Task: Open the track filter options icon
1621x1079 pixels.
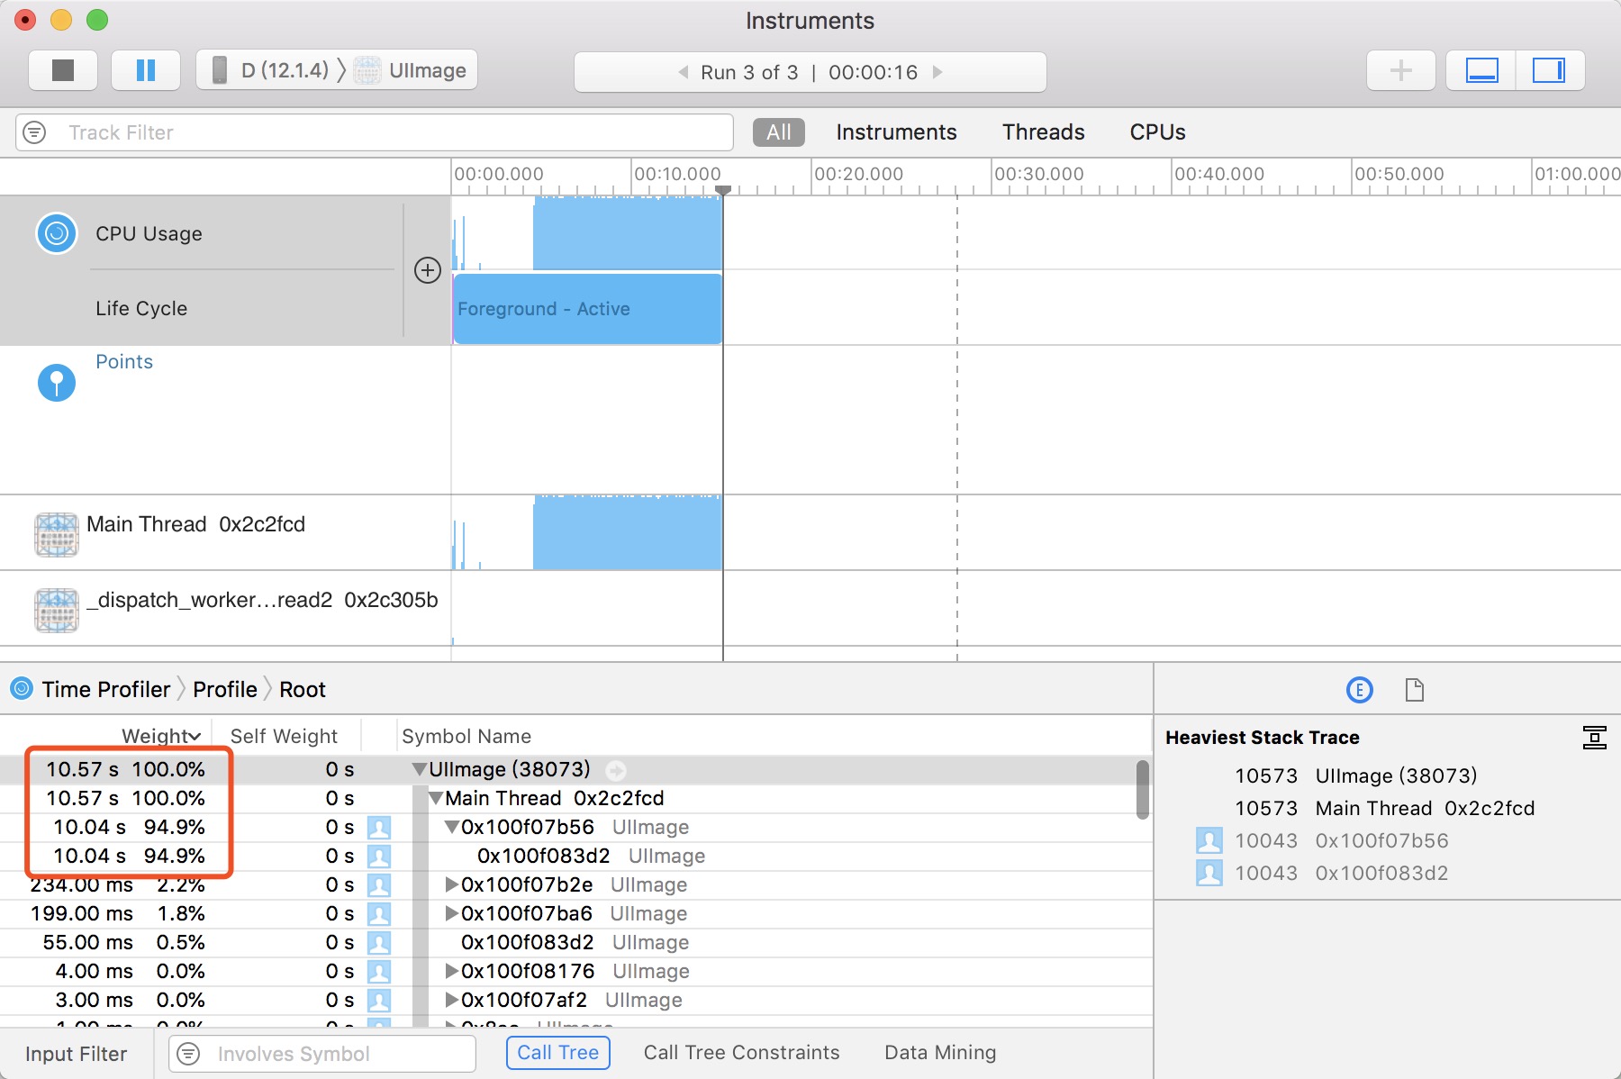Action: point(34,132)
